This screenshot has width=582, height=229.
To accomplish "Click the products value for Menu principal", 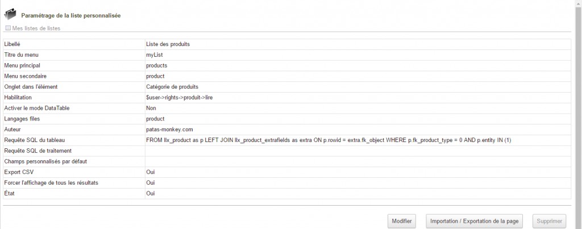I will (x=156, y=65).
